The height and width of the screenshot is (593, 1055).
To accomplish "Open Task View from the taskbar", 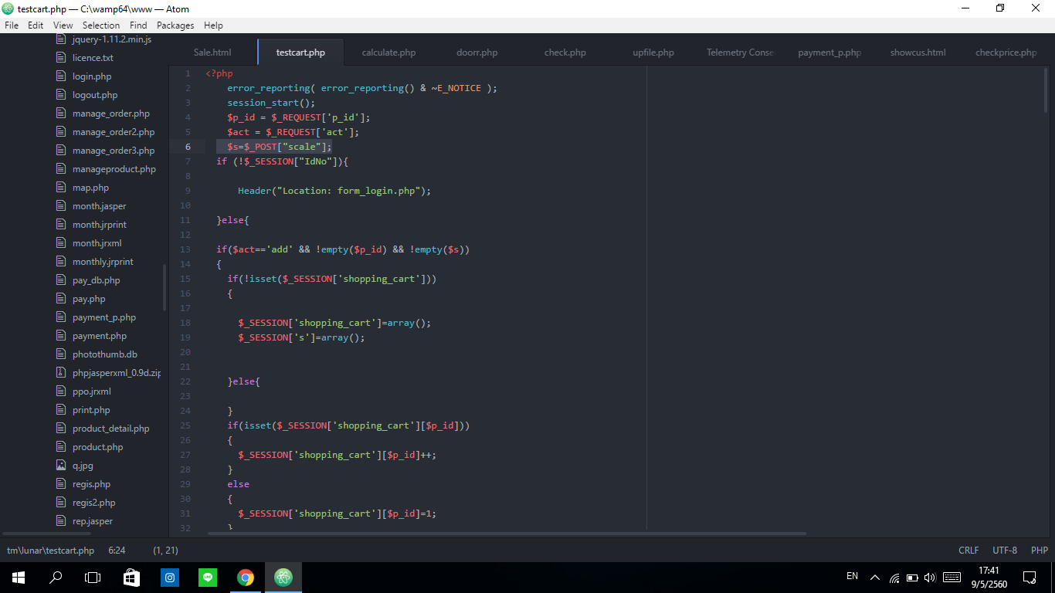I will [x=93, y=577].
